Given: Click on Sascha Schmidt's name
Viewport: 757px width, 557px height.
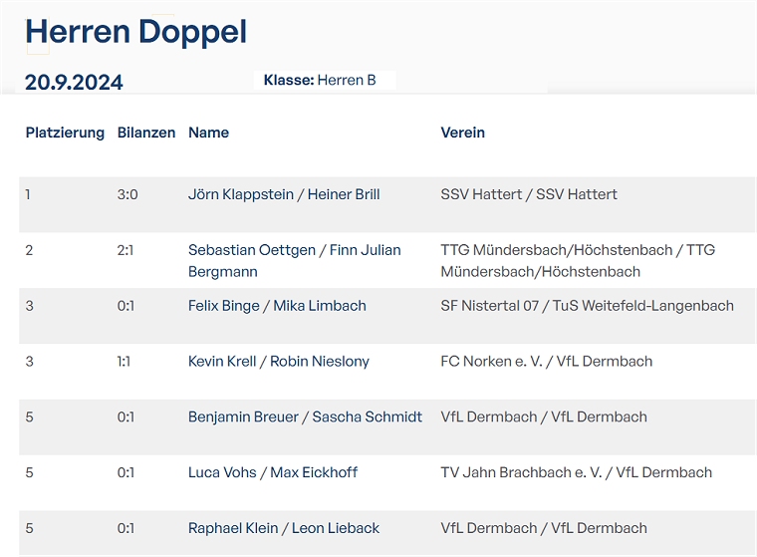Looking at the screenshot, I should click(368, 418).
